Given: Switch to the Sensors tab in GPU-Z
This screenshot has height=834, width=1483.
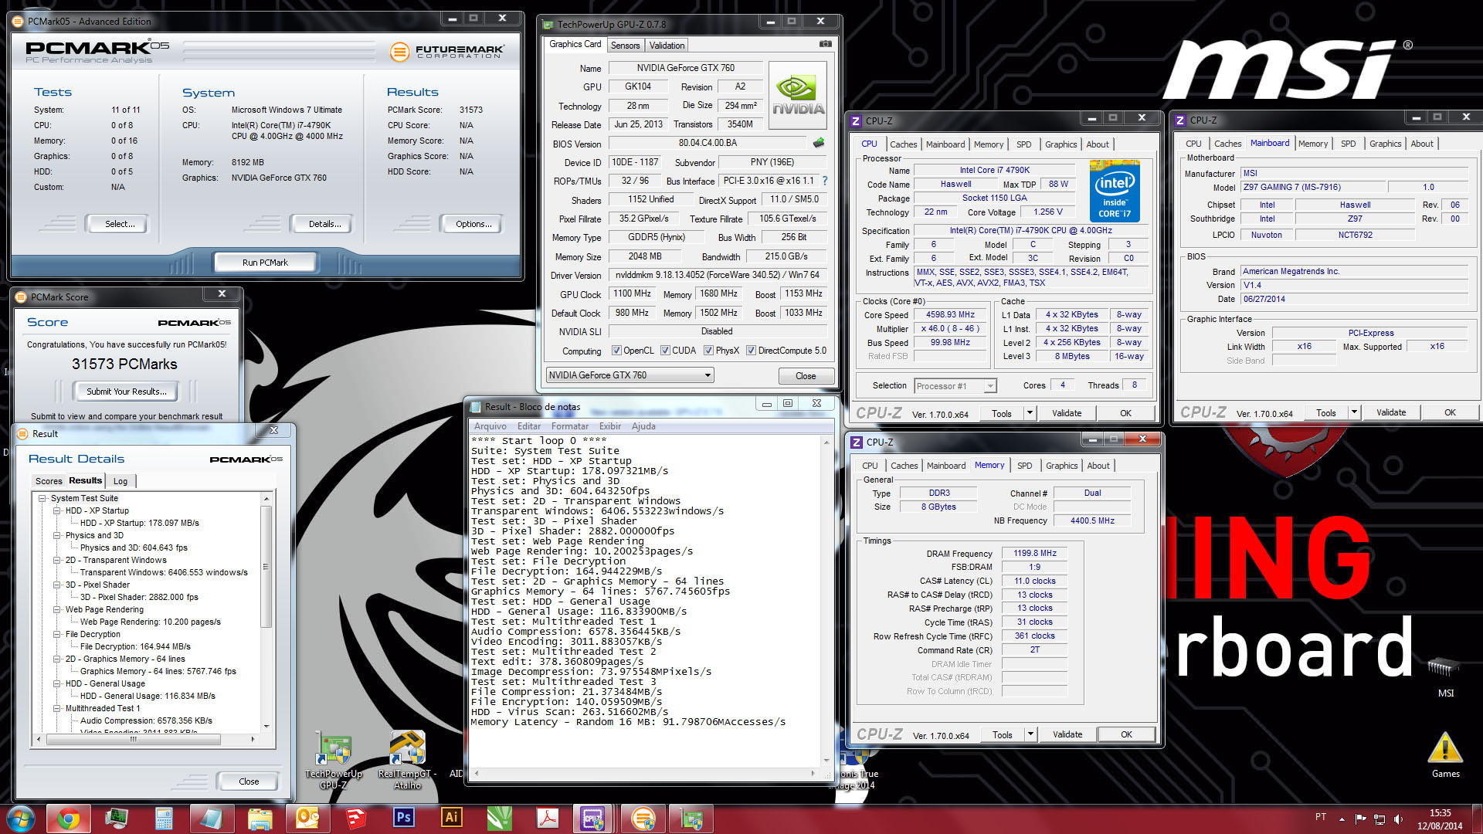Looking at the screenshot, I should click(x=625, y=46).
